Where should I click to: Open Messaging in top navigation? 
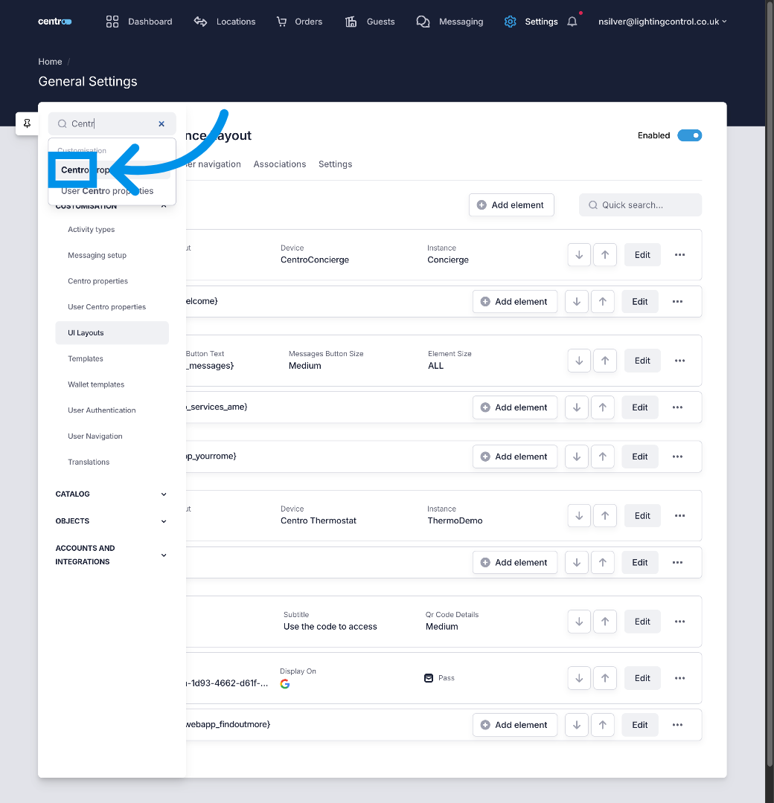point(450,22)
